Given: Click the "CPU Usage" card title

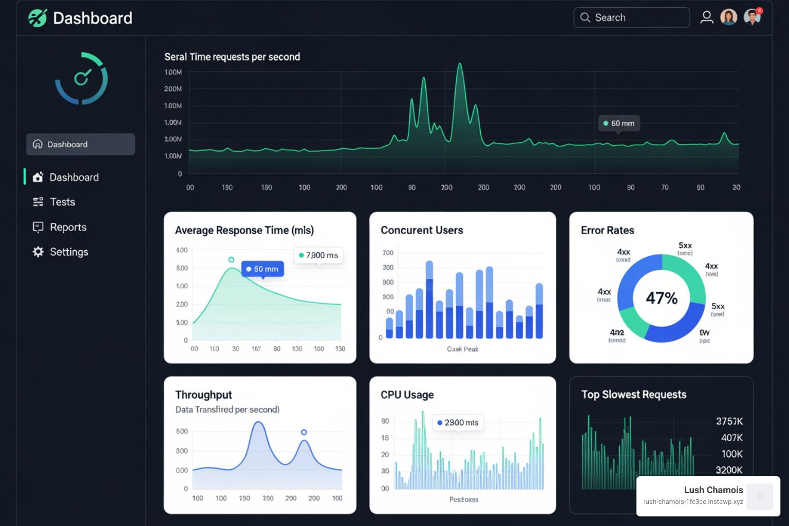Looking at the screenshot, I should click(407, 394).
